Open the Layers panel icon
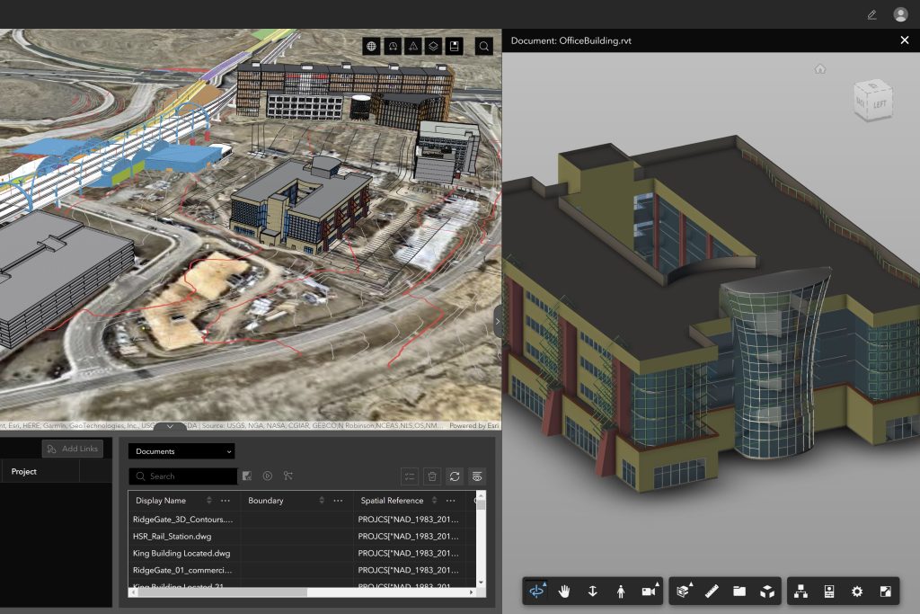This screenshot has width=920, height=614. 435,46
